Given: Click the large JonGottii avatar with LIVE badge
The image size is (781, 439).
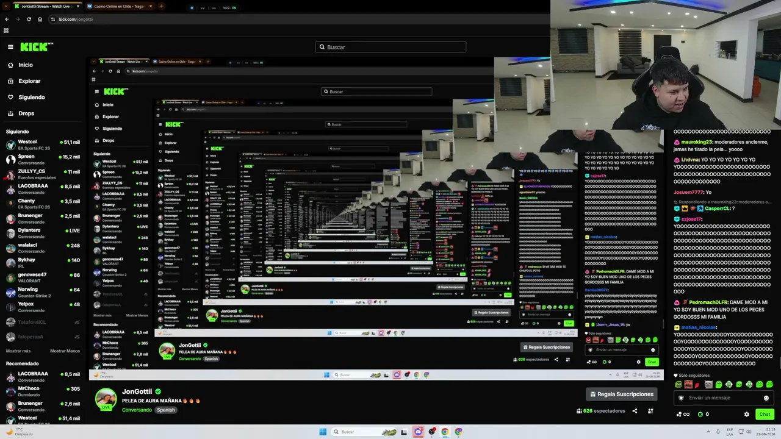Looking at the screenshot, I should (106, 399).
